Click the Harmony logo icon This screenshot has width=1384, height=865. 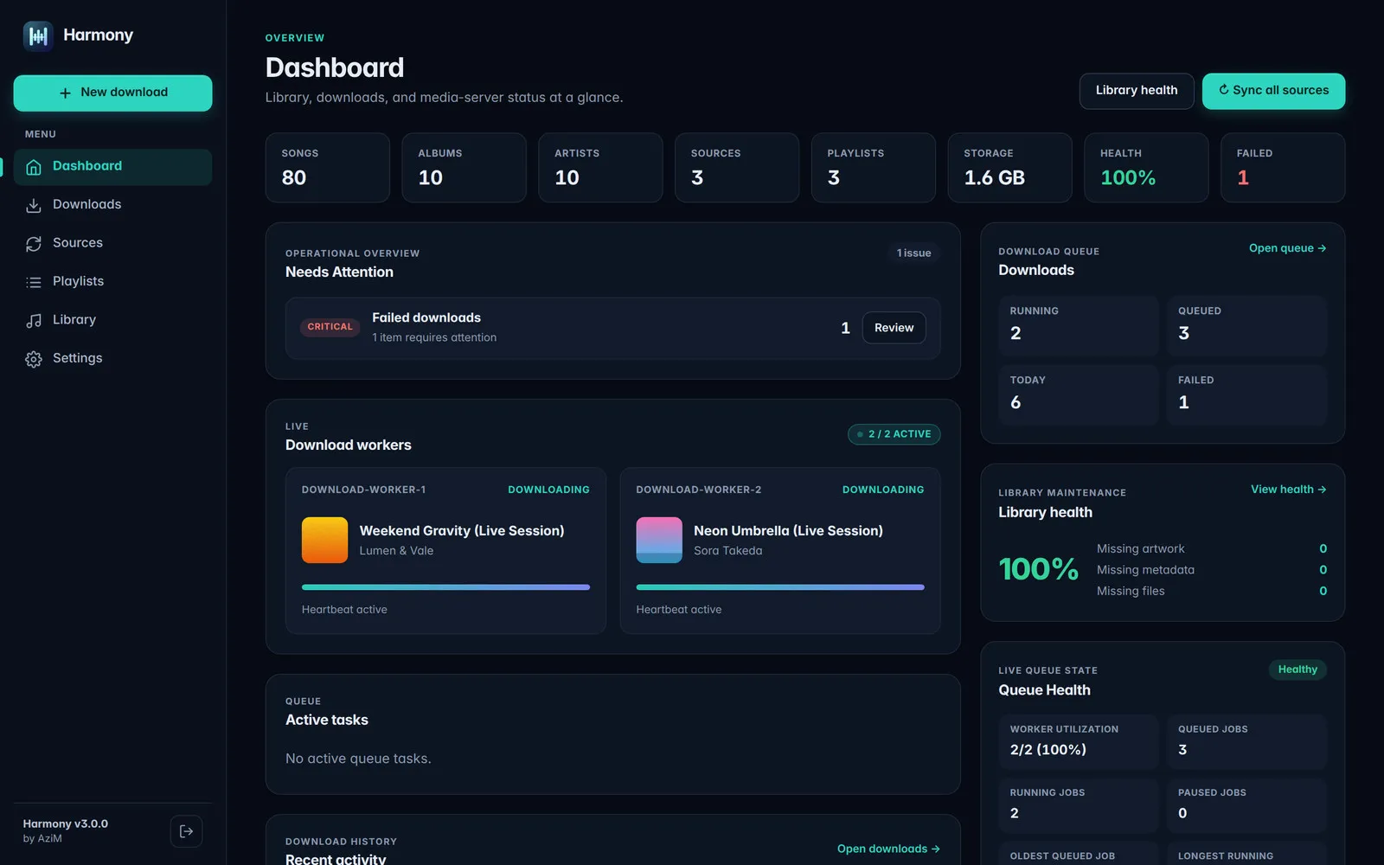(38, 35)
